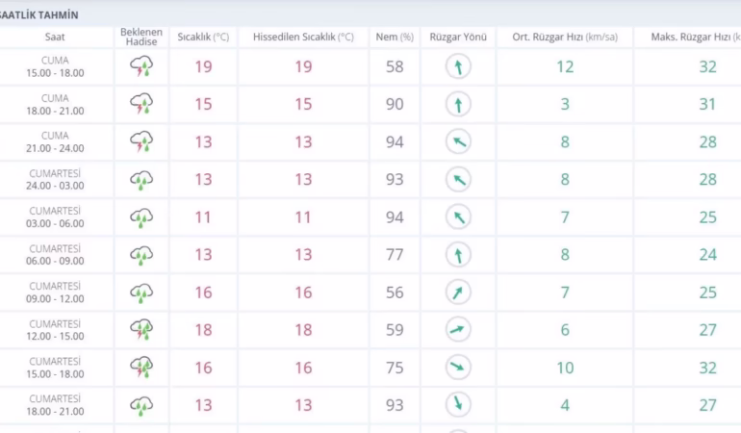This screenshot has width=741, height=433.
Task: Click the thunderstorm icon for Cuma 21.00 - 24.00
Action: coord(141,142)
